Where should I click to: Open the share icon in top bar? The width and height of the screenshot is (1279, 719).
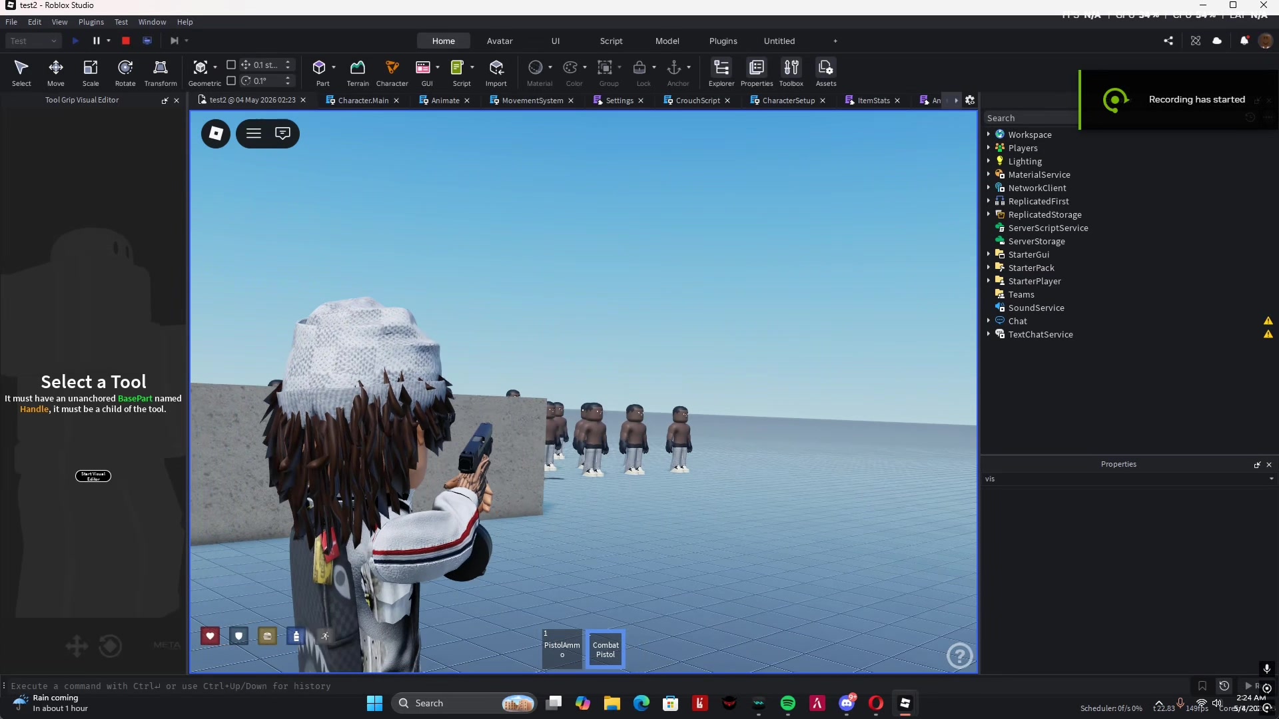tap(1168, 41)
